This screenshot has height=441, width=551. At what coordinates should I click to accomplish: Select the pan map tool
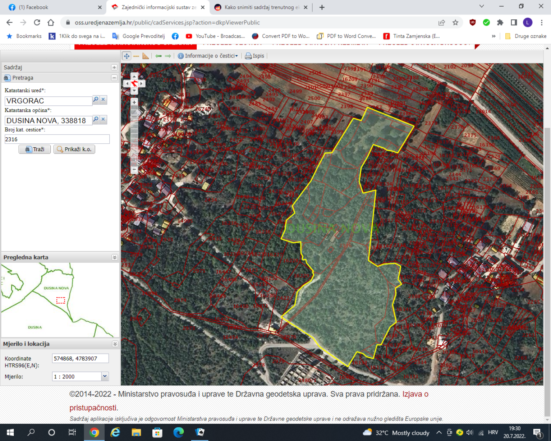[127, 56]
